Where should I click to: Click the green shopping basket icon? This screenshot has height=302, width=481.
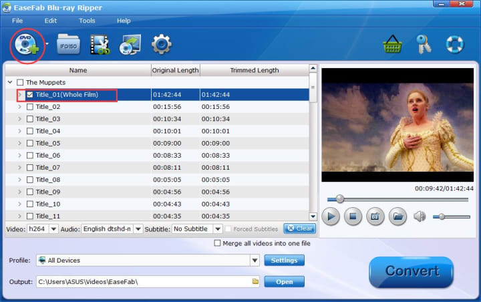[392, 45]
